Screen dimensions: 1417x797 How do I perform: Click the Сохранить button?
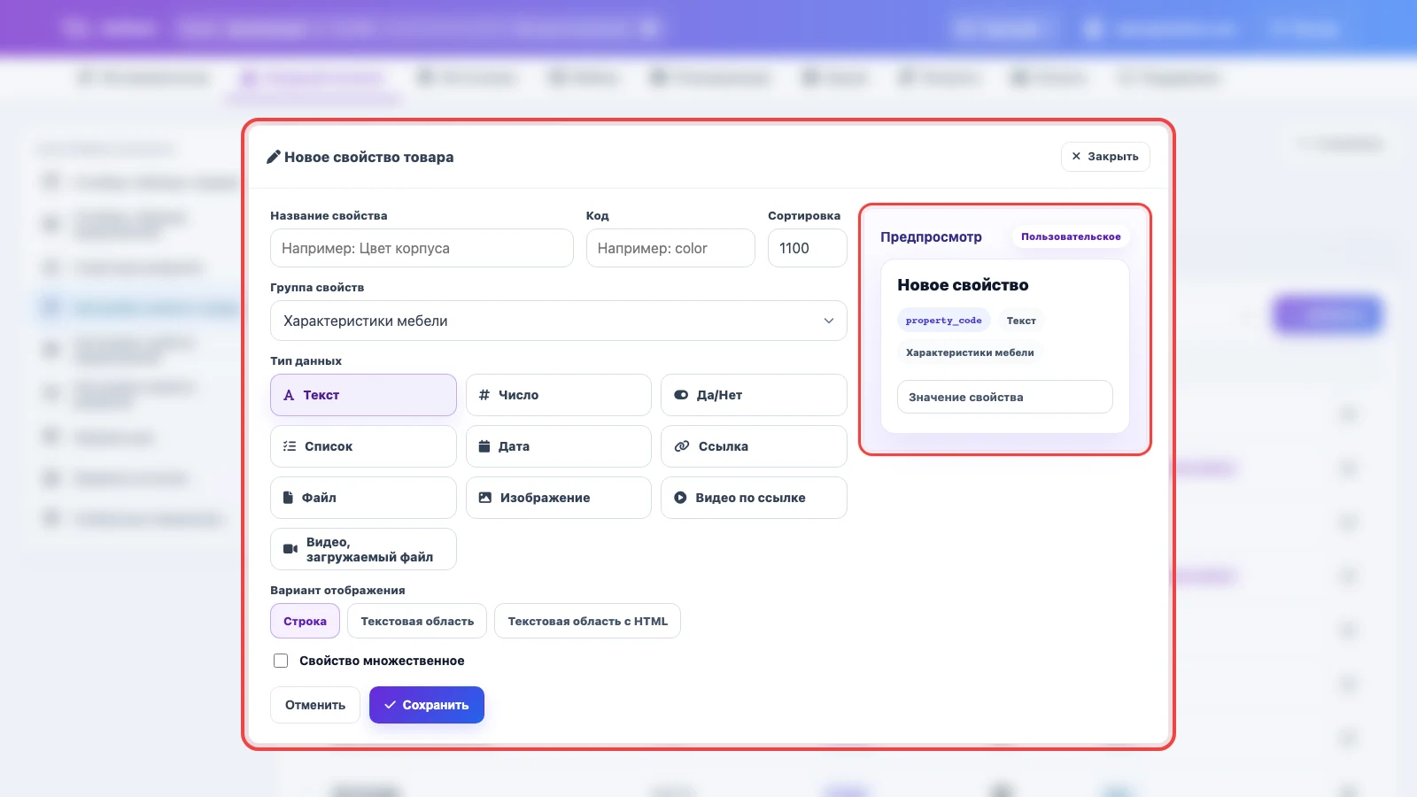tap(427, 705)
